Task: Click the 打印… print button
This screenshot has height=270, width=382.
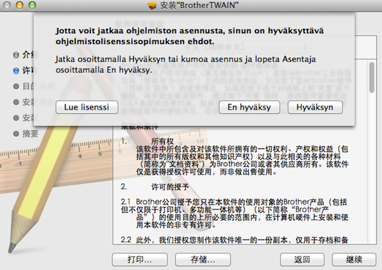Action: point(139,260)
